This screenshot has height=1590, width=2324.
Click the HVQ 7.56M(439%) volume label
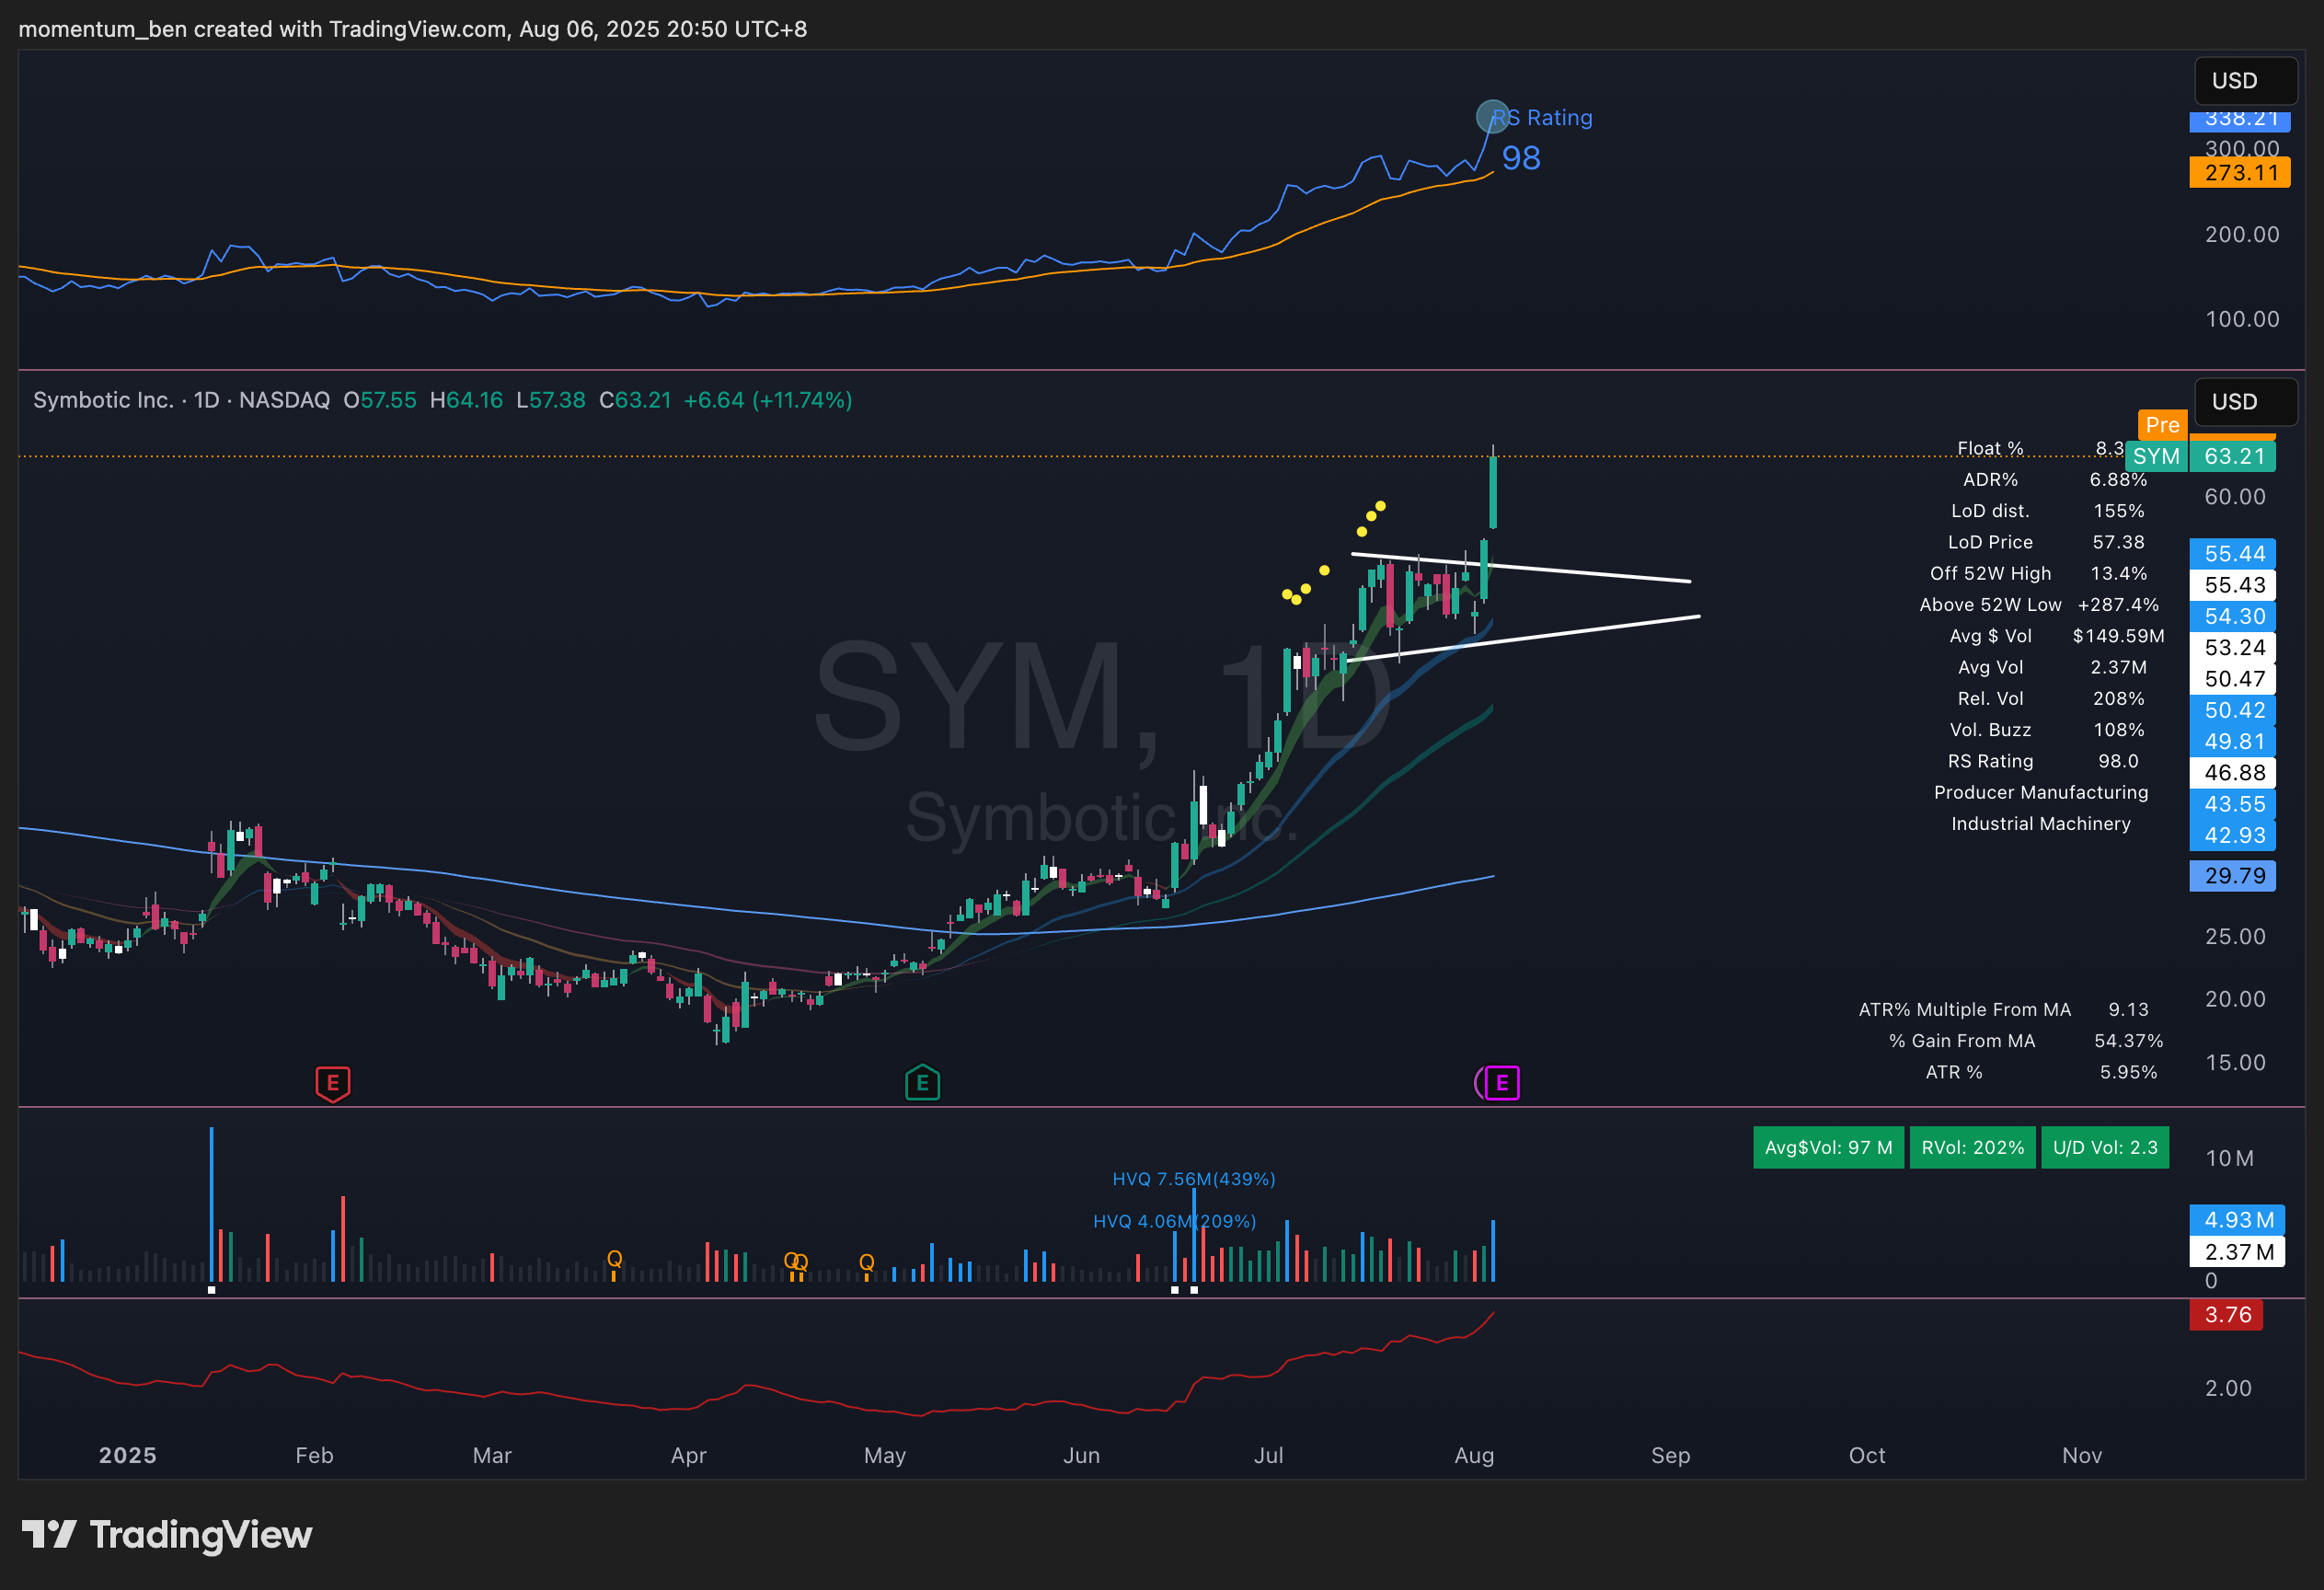[x=1193, y=1179]
